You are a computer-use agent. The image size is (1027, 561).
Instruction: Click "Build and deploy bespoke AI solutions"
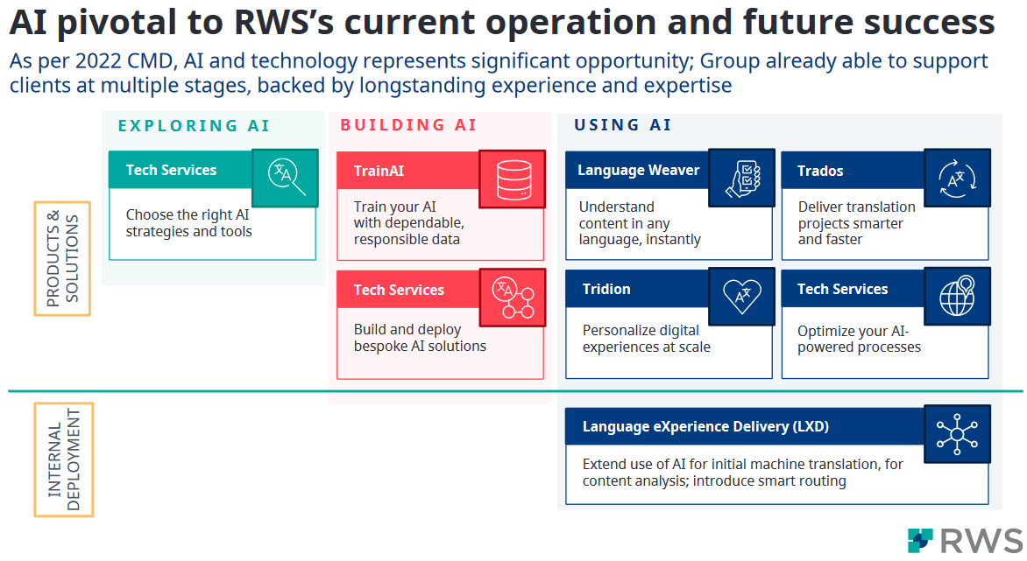[x=420, y=337]
